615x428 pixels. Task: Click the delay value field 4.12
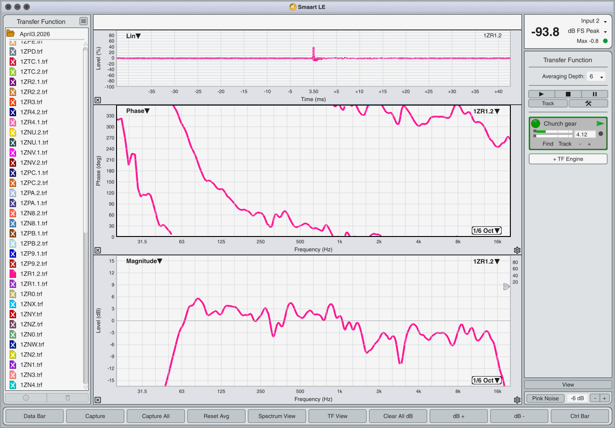coord(585,134)
